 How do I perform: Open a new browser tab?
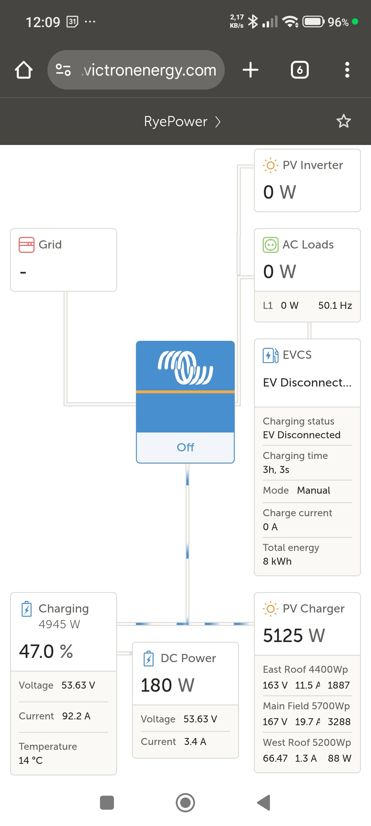tap(250, 69)
